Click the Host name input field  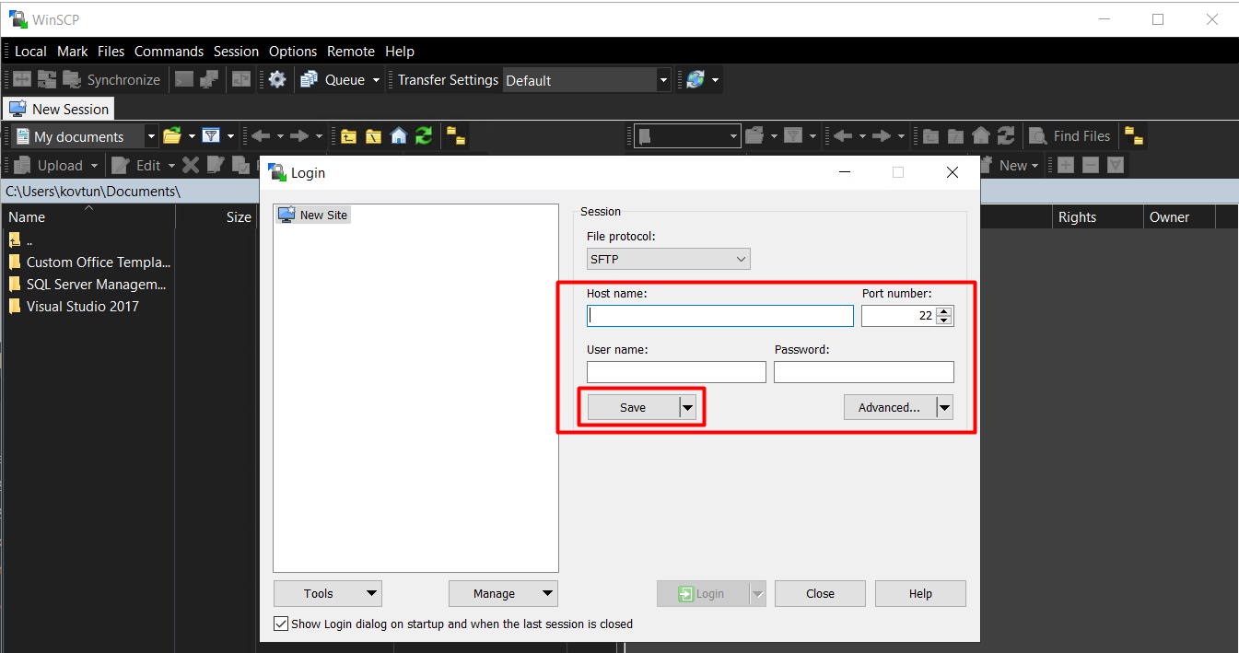coord(719,316)
